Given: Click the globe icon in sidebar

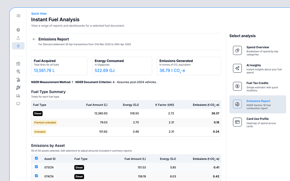Looking at the screenshot, I should [18, 30].
